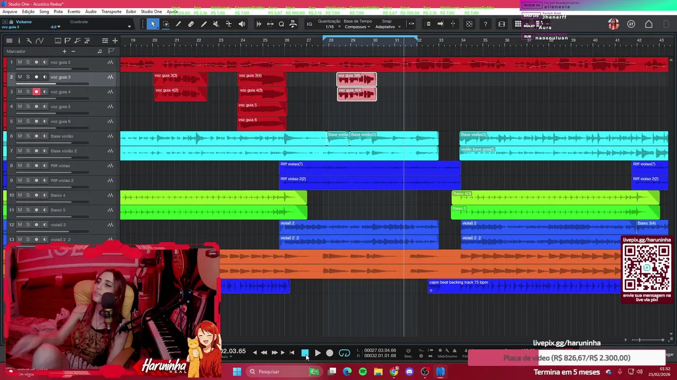Click the Windows Start button
The image size is (677, 380).
tap(237, 372)
